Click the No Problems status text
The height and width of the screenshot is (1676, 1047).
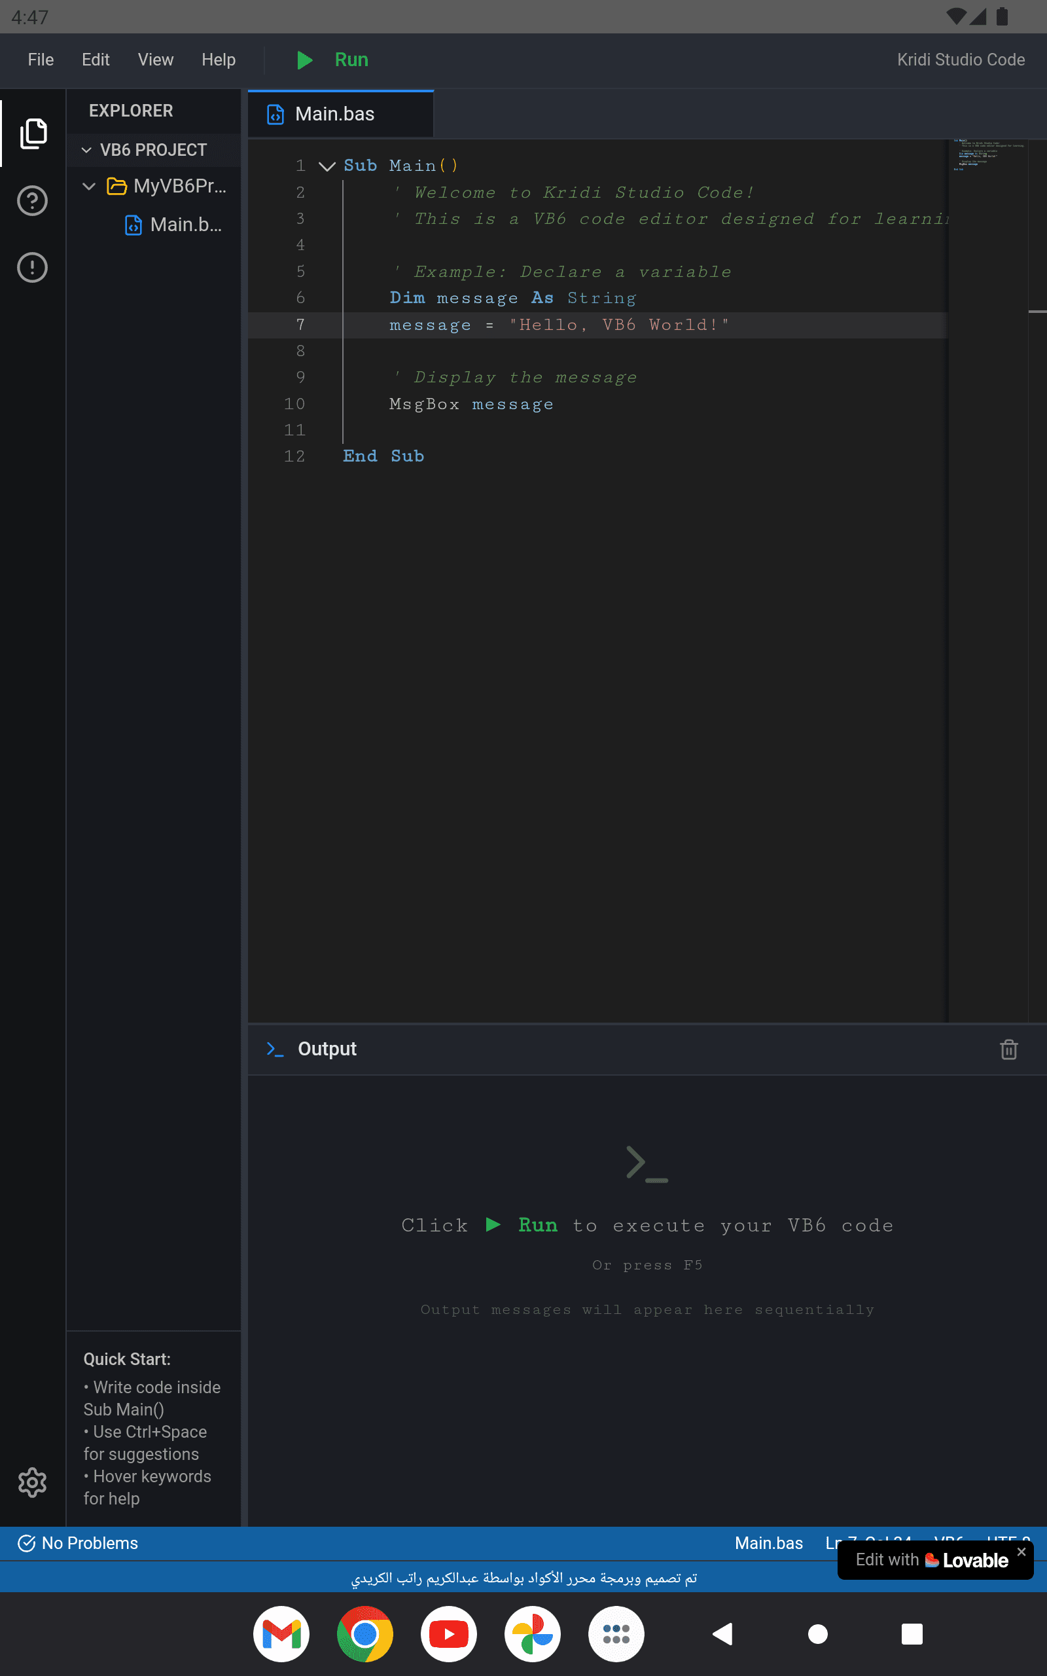click(x=90, y=1543)
